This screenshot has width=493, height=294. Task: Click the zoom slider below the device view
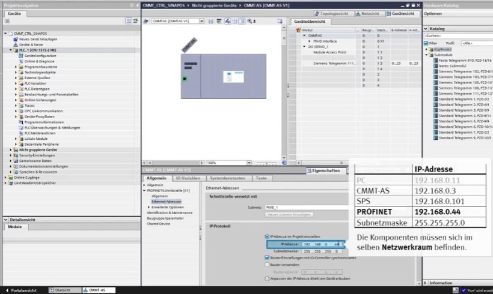click(266, 163)
